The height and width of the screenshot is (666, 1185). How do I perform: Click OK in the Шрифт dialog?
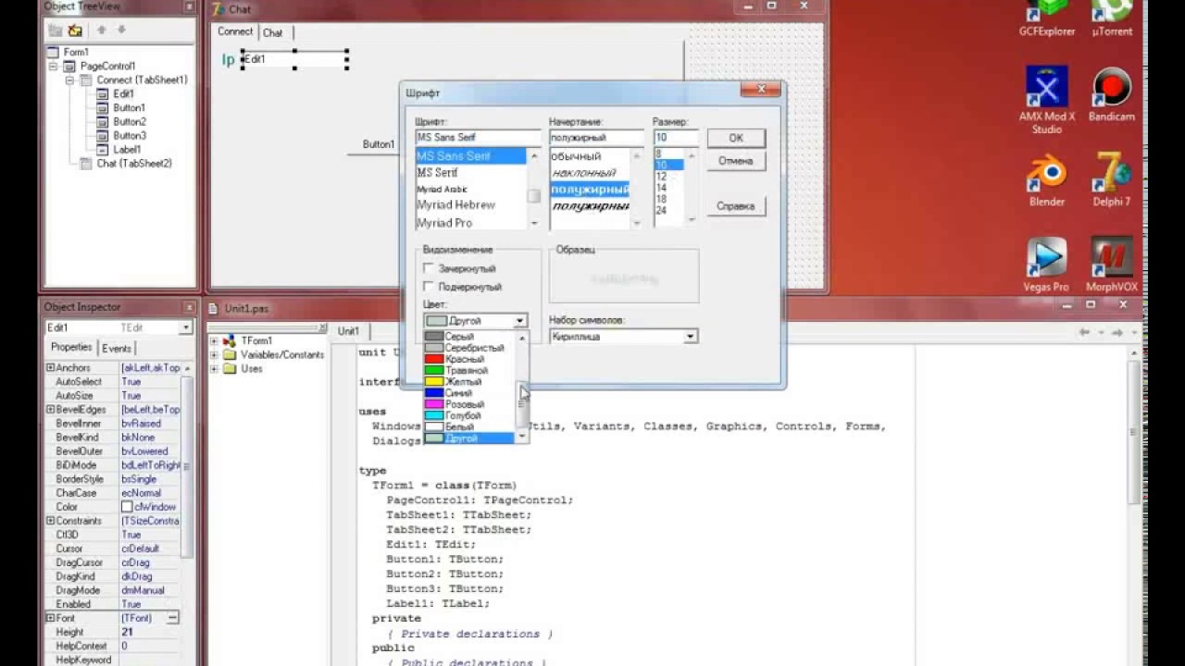point(736,138)
